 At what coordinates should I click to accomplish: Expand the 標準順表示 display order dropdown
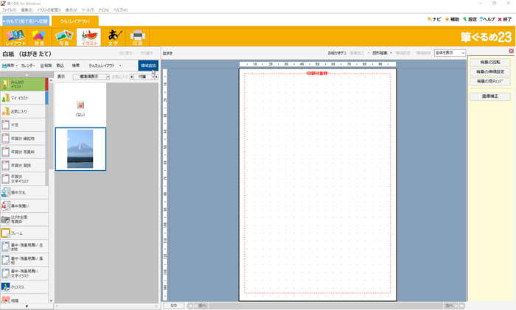(91, 76)
